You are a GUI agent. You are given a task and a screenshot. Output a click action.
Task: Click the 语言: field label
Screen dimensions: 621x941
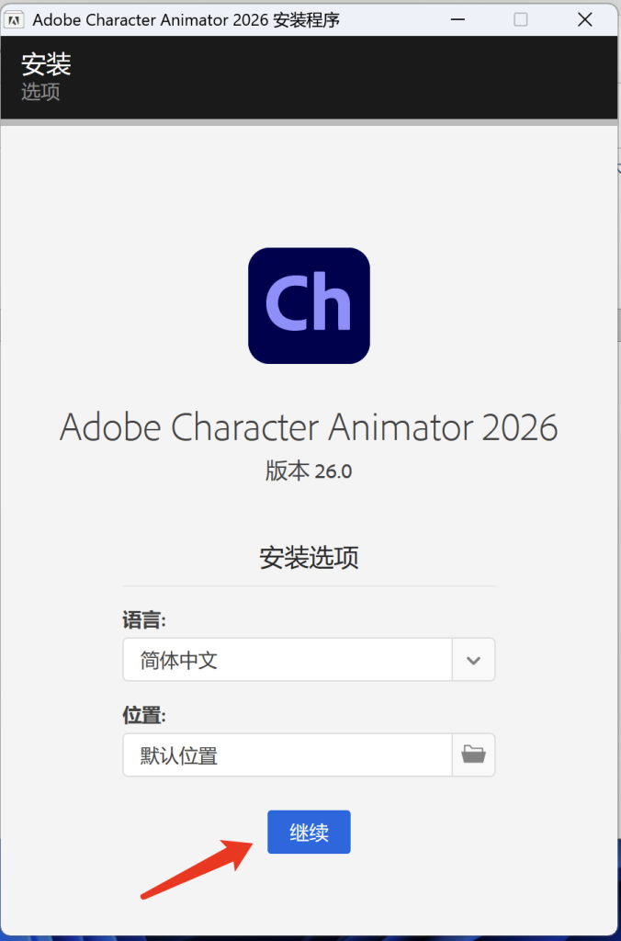pos(144,620)
